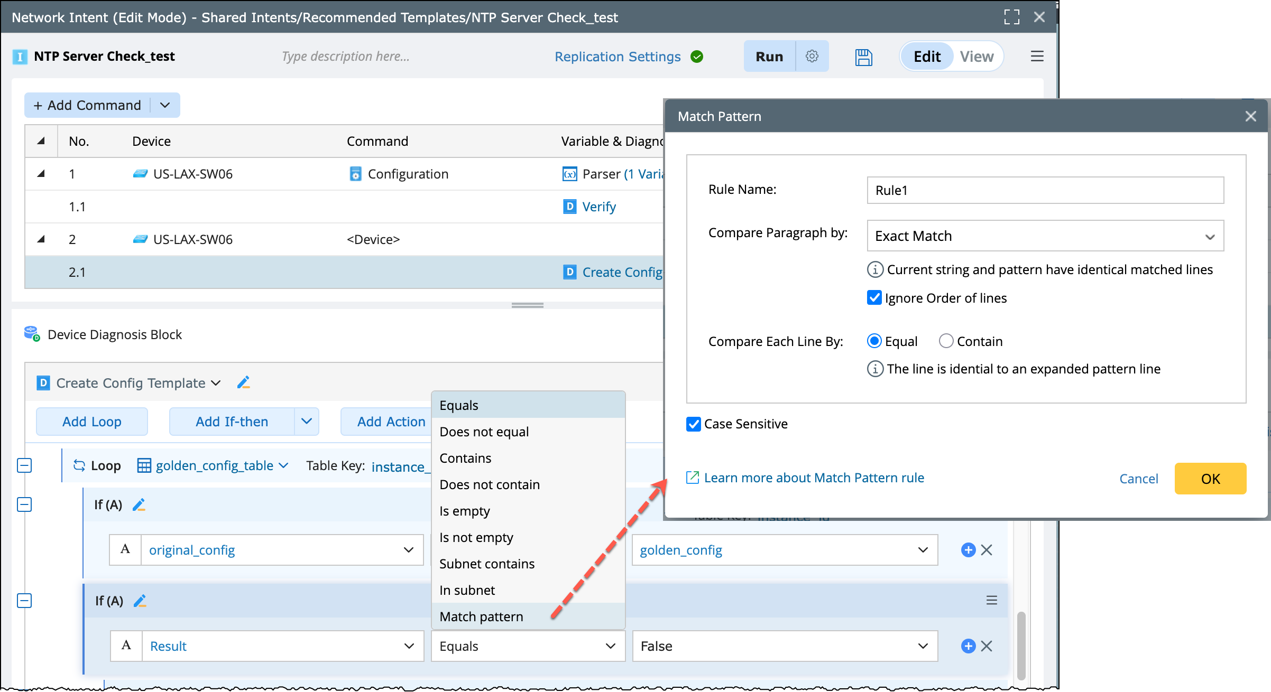Open Compare Paragraph by Exact Match dropdown

(x=1045, y=236)
